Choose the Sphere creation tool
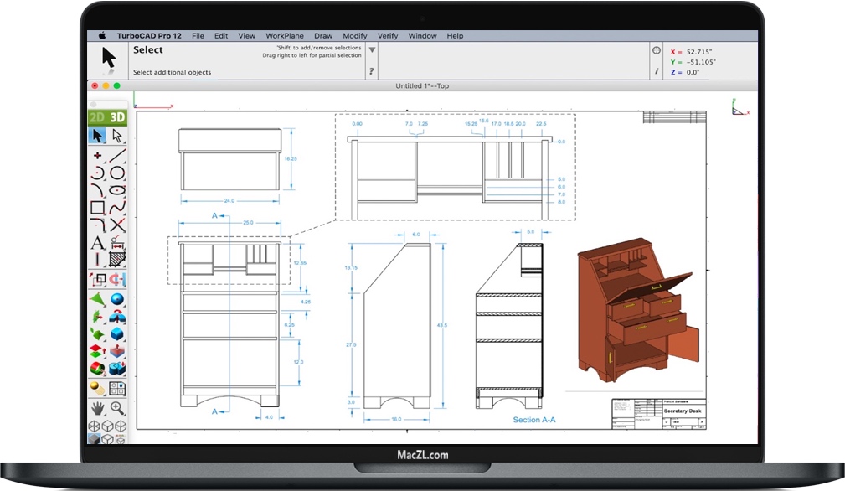This screenshot has height=491, width=845. click(117, 298)
